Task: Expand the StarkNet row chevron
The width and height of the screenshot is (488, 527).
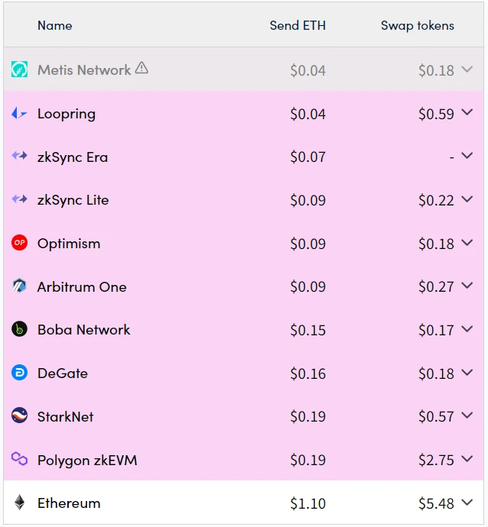Action: [467, 415]
